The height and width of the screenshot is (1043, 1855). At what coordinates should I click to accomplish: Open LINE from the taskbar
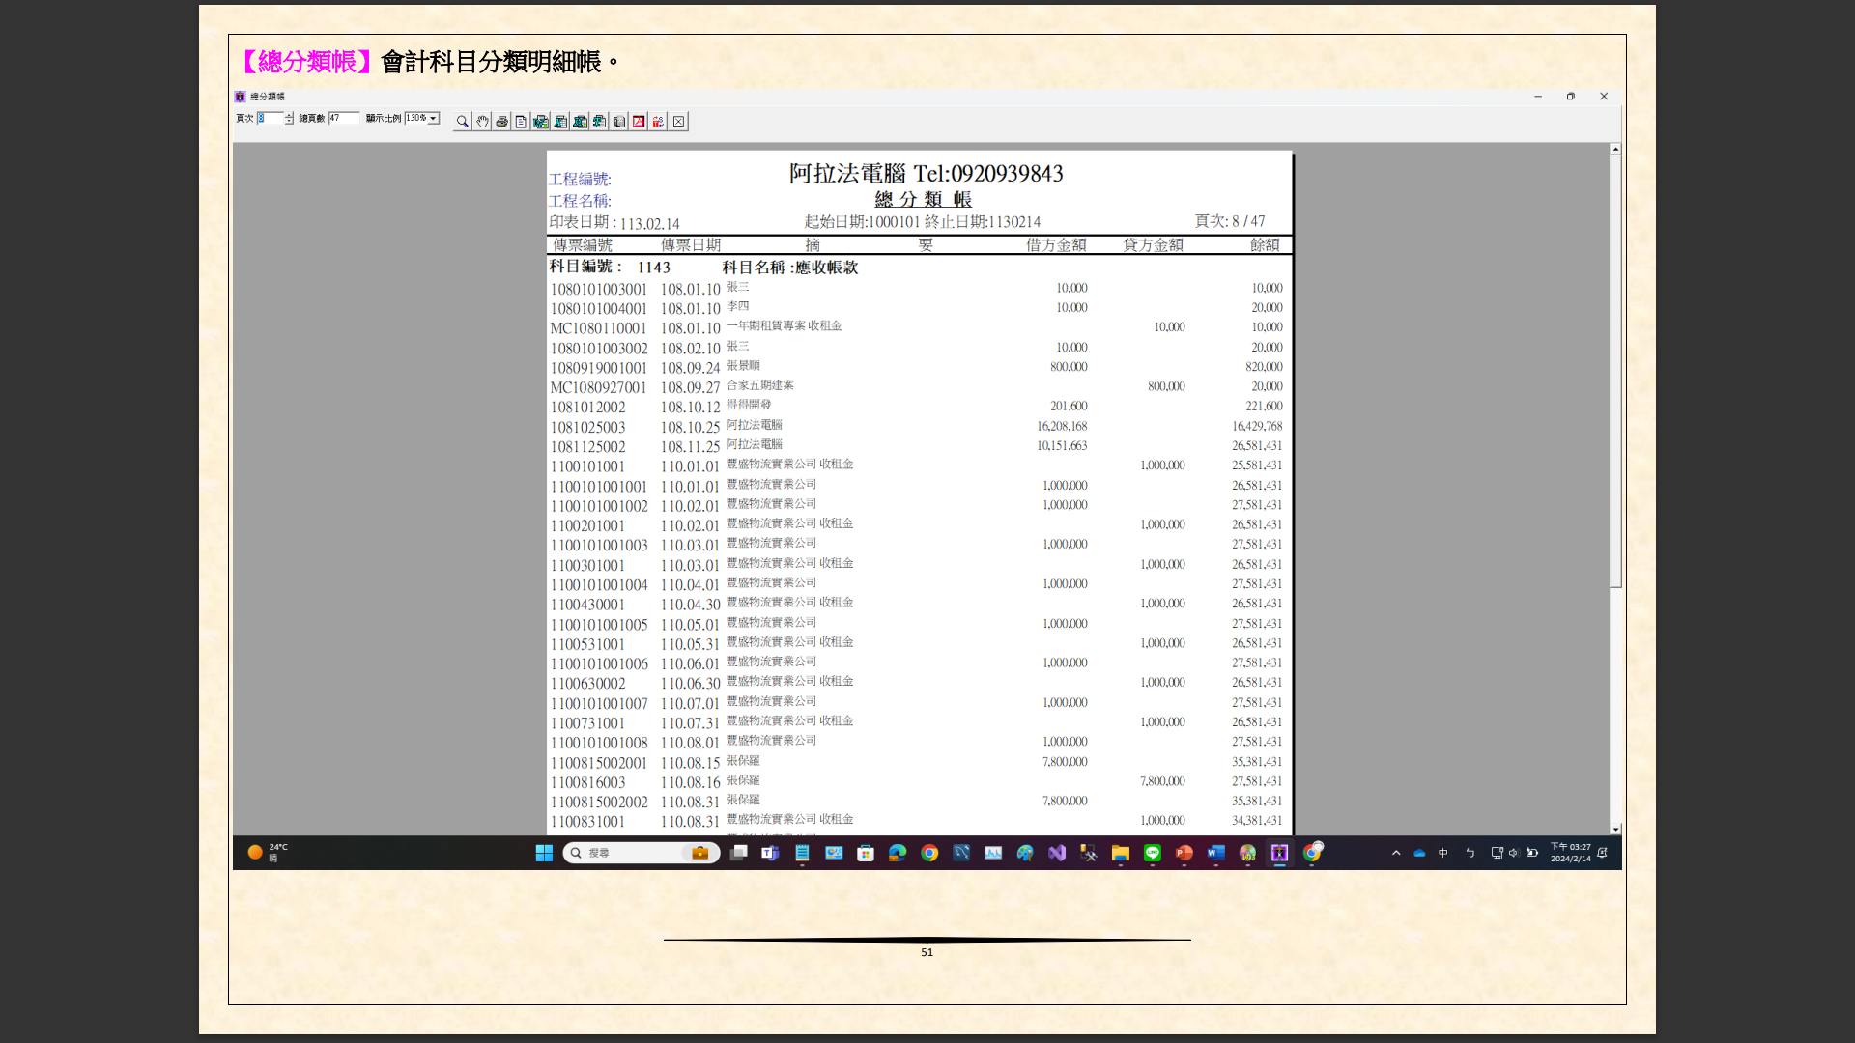coord(1153,853)
